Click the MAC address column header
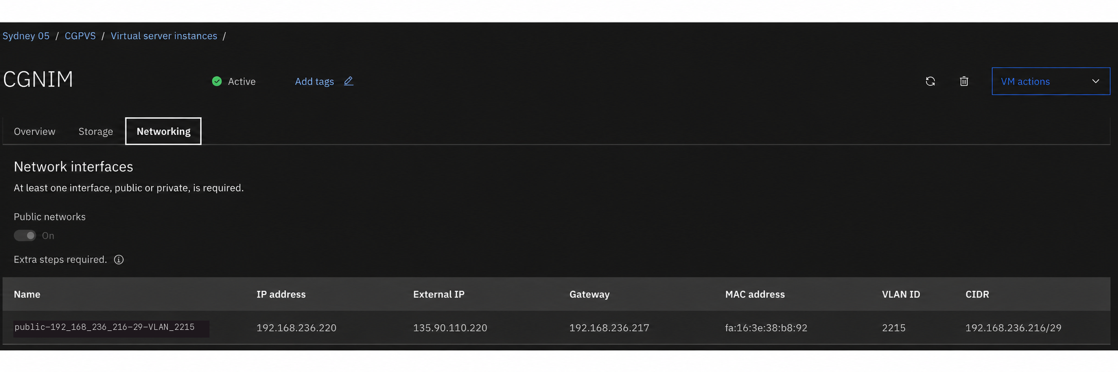This screenshot has height=372, width=1118. click(x=755, y=294)
